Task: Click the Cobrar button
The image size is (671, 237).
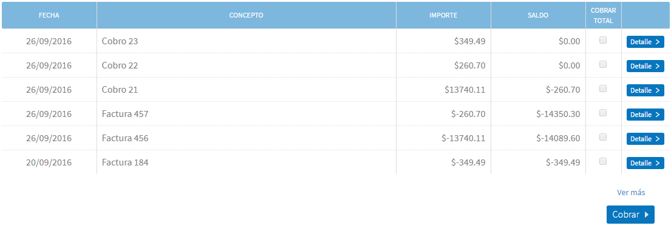Action: (630, 215)
